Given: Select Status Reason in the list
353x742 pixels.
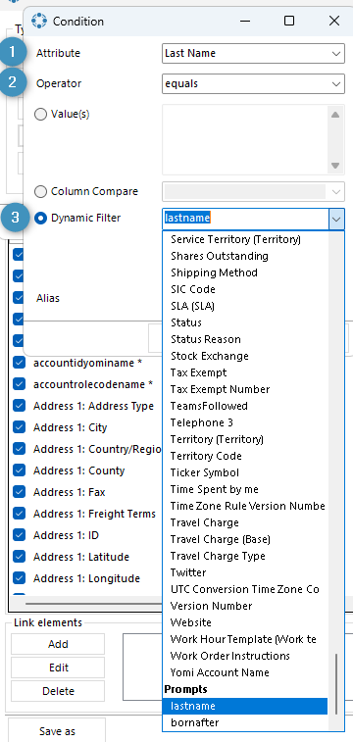Looking at the screenshot, I should coord(205,339).
